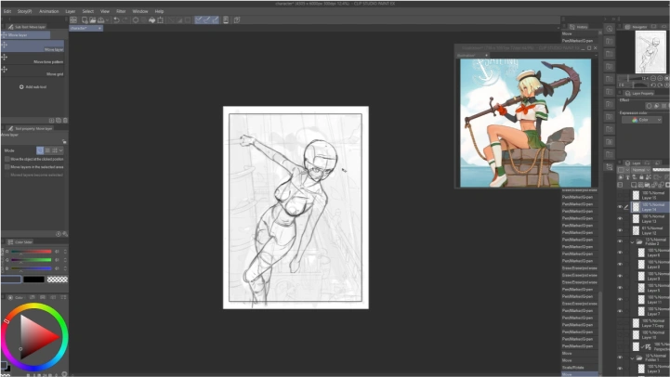Enable Move the object at clicked position checkbox
Screen dimensions: 670x377
pos(7,159)
